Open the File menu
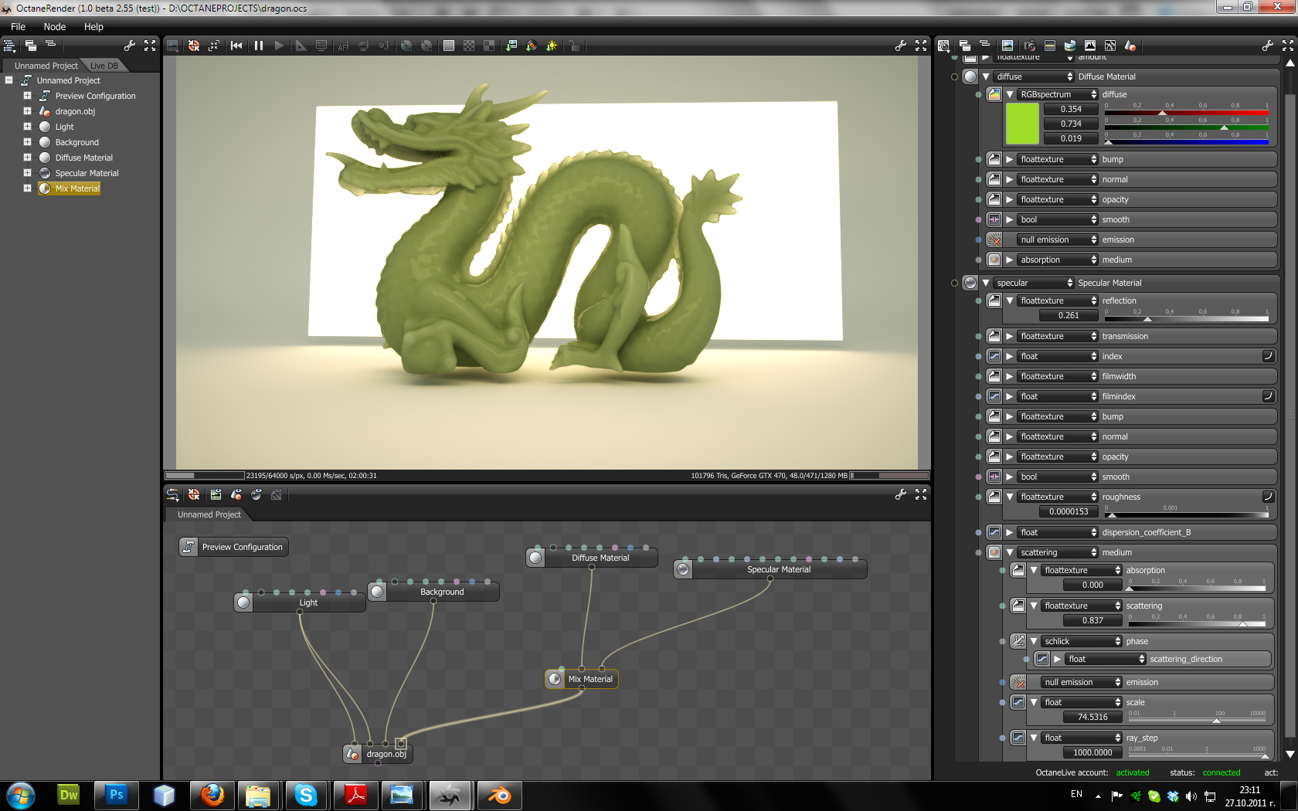This screenshot has height=811, width=1298. [x=18, y=26]
